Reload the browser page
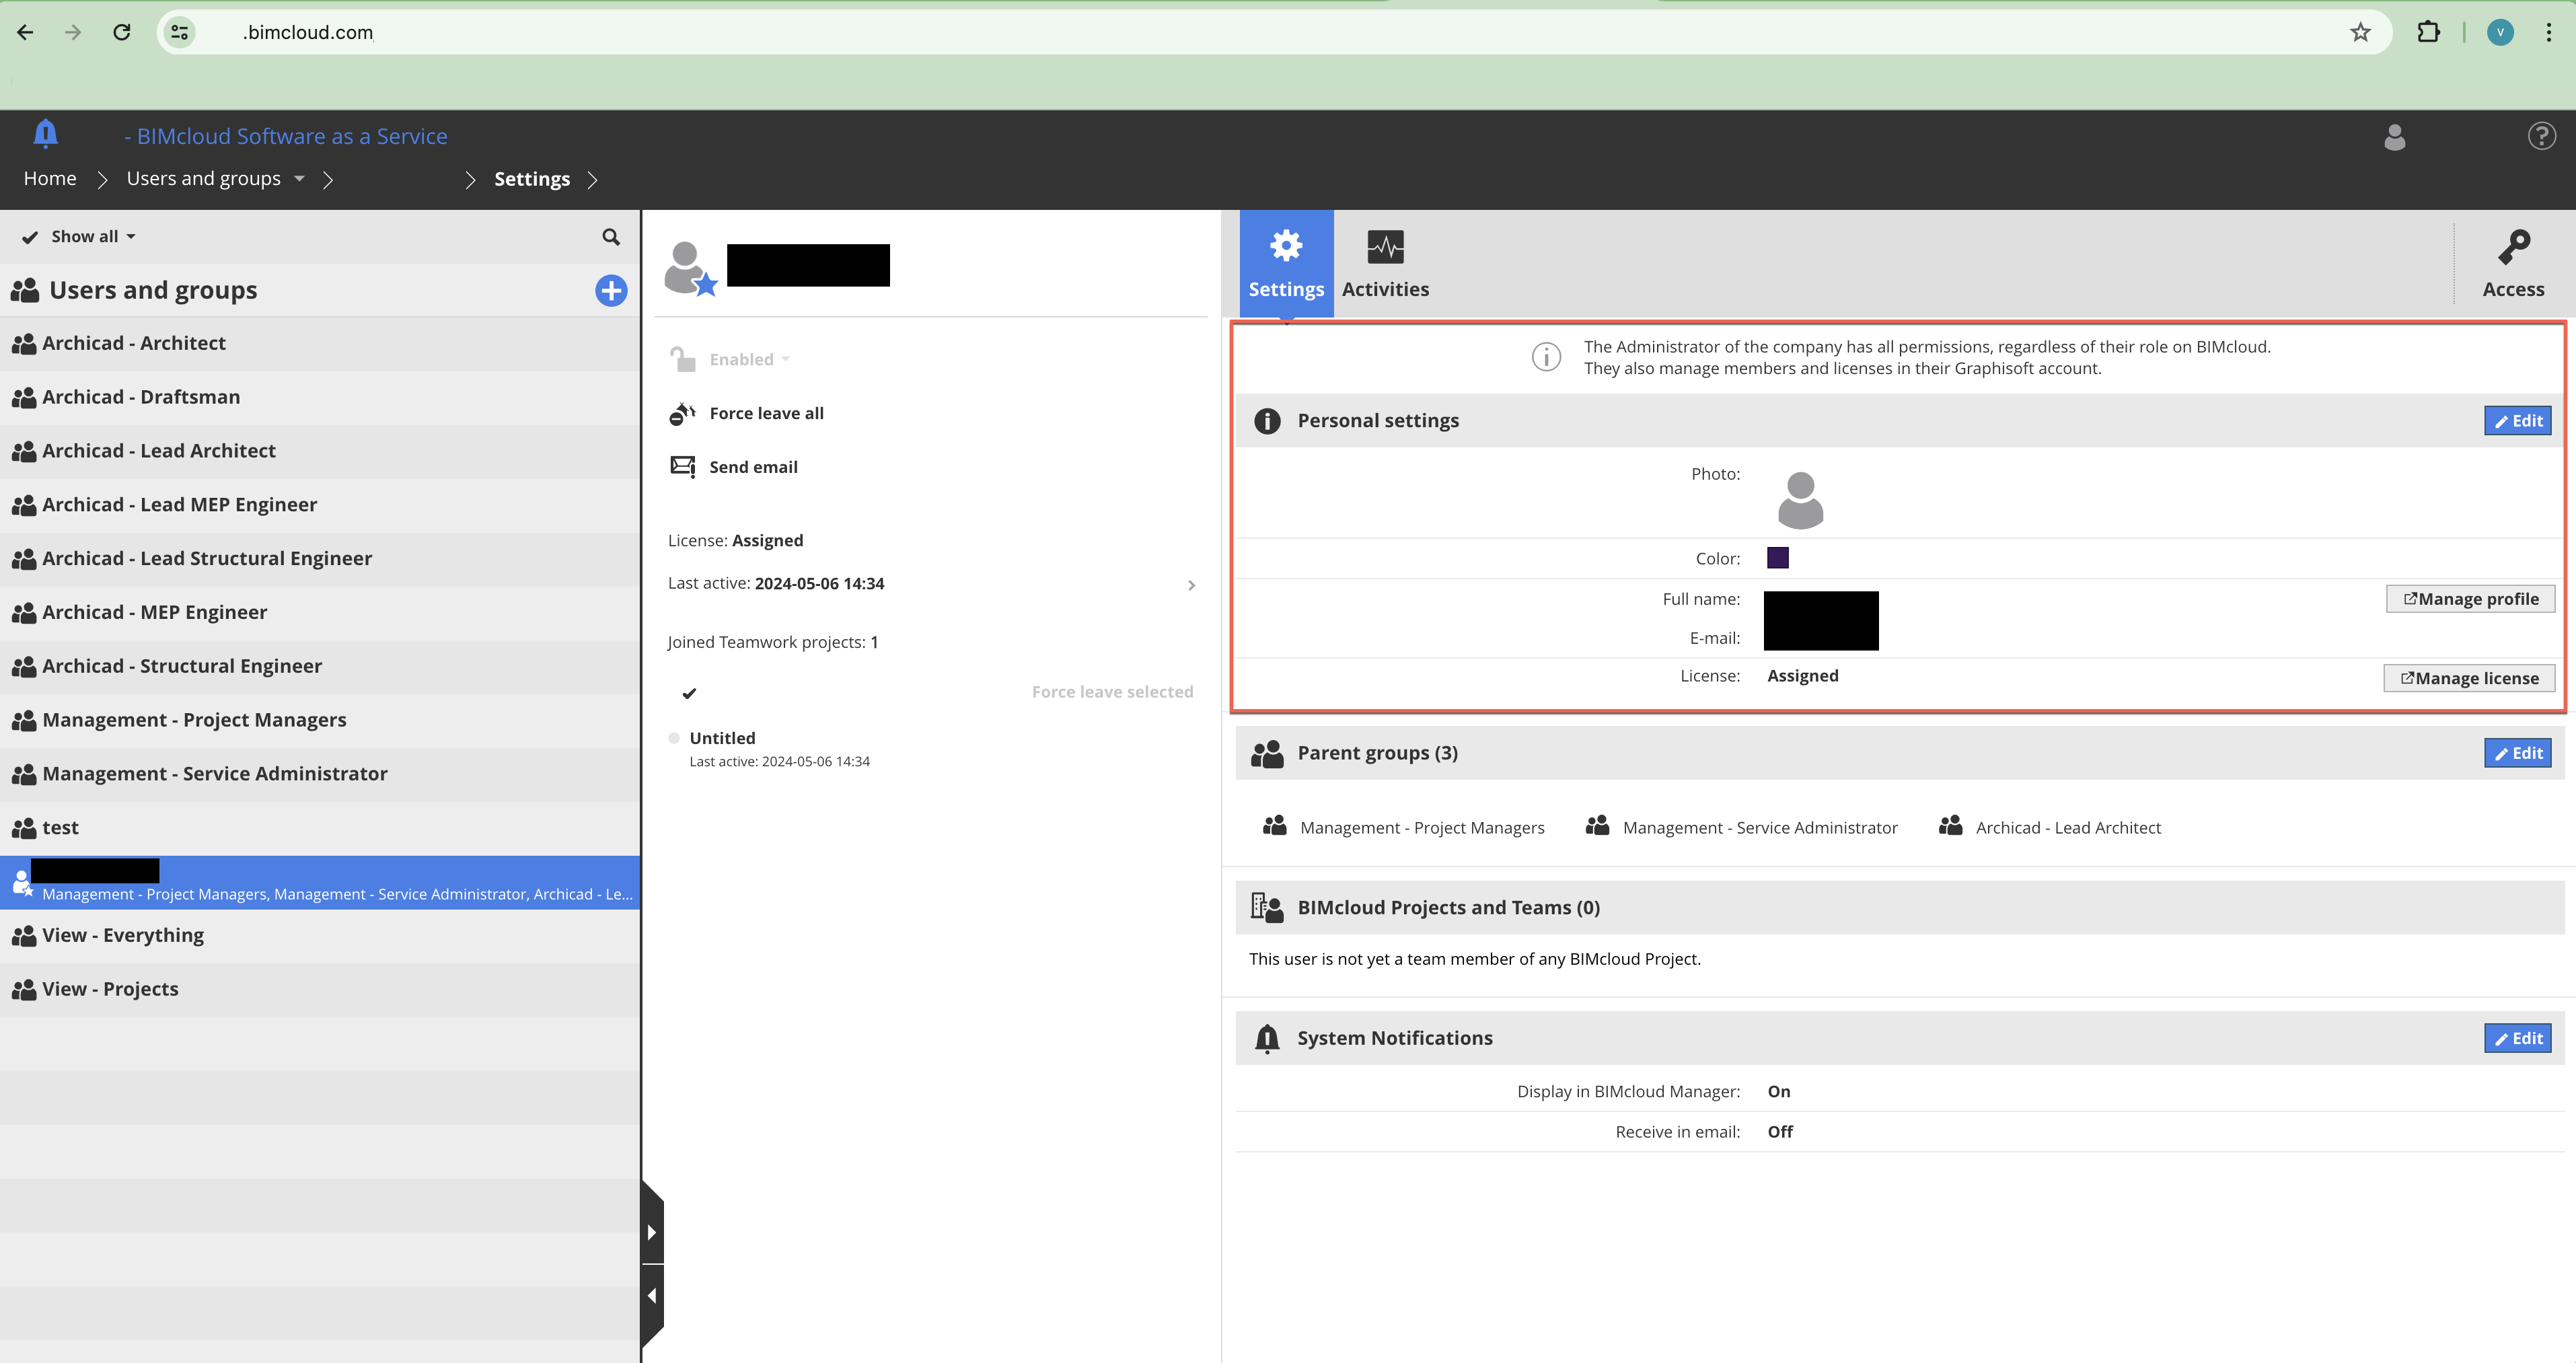2576x1363 pixels. pos(121,32)
